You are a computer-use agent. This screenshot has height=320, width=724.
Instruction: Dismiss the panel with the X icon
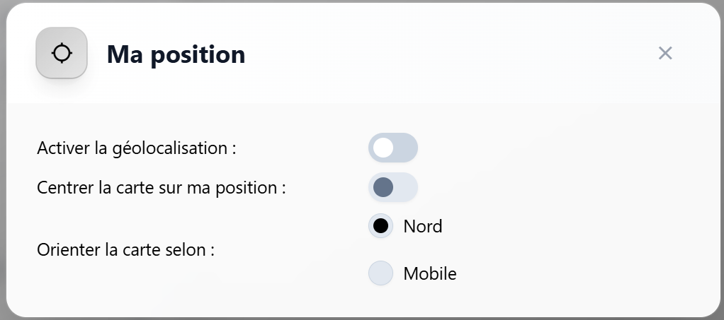[664, 53]
